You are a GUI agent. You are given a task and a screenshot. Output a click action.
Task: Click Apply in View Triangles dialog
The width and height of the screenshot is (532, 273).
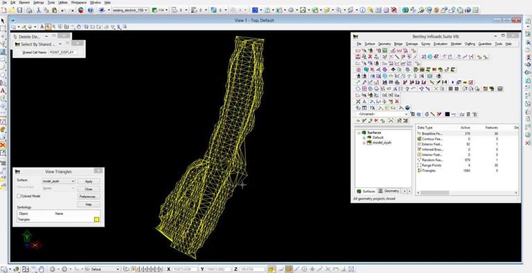click(89, 182)
